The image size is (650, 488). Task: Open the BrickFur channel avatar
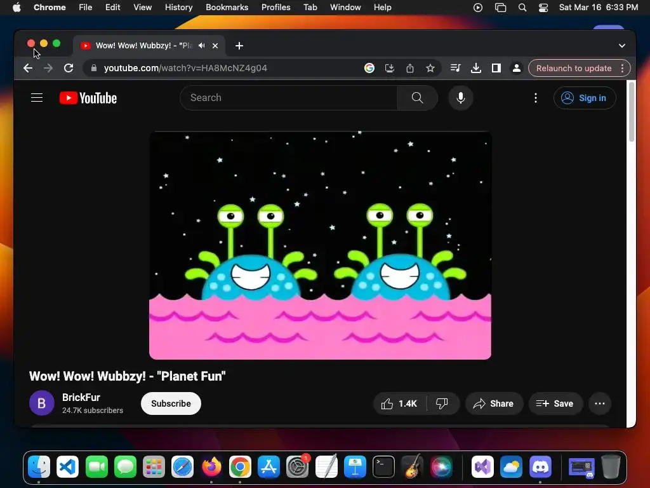41,403
